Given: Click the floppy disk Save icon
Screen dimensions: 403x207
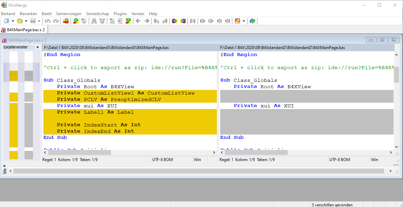Looking at the screenshot, I should [33, 21].
